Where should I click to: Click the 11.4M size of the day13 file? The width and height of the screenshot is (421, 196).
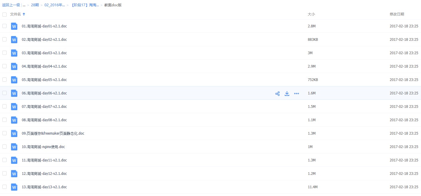313,187
